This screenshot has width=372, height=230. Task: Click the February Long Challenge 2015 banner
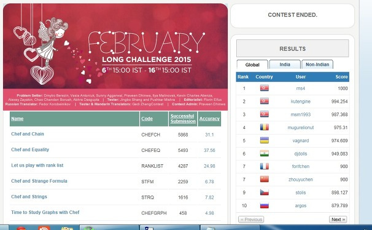coord(115,57)
